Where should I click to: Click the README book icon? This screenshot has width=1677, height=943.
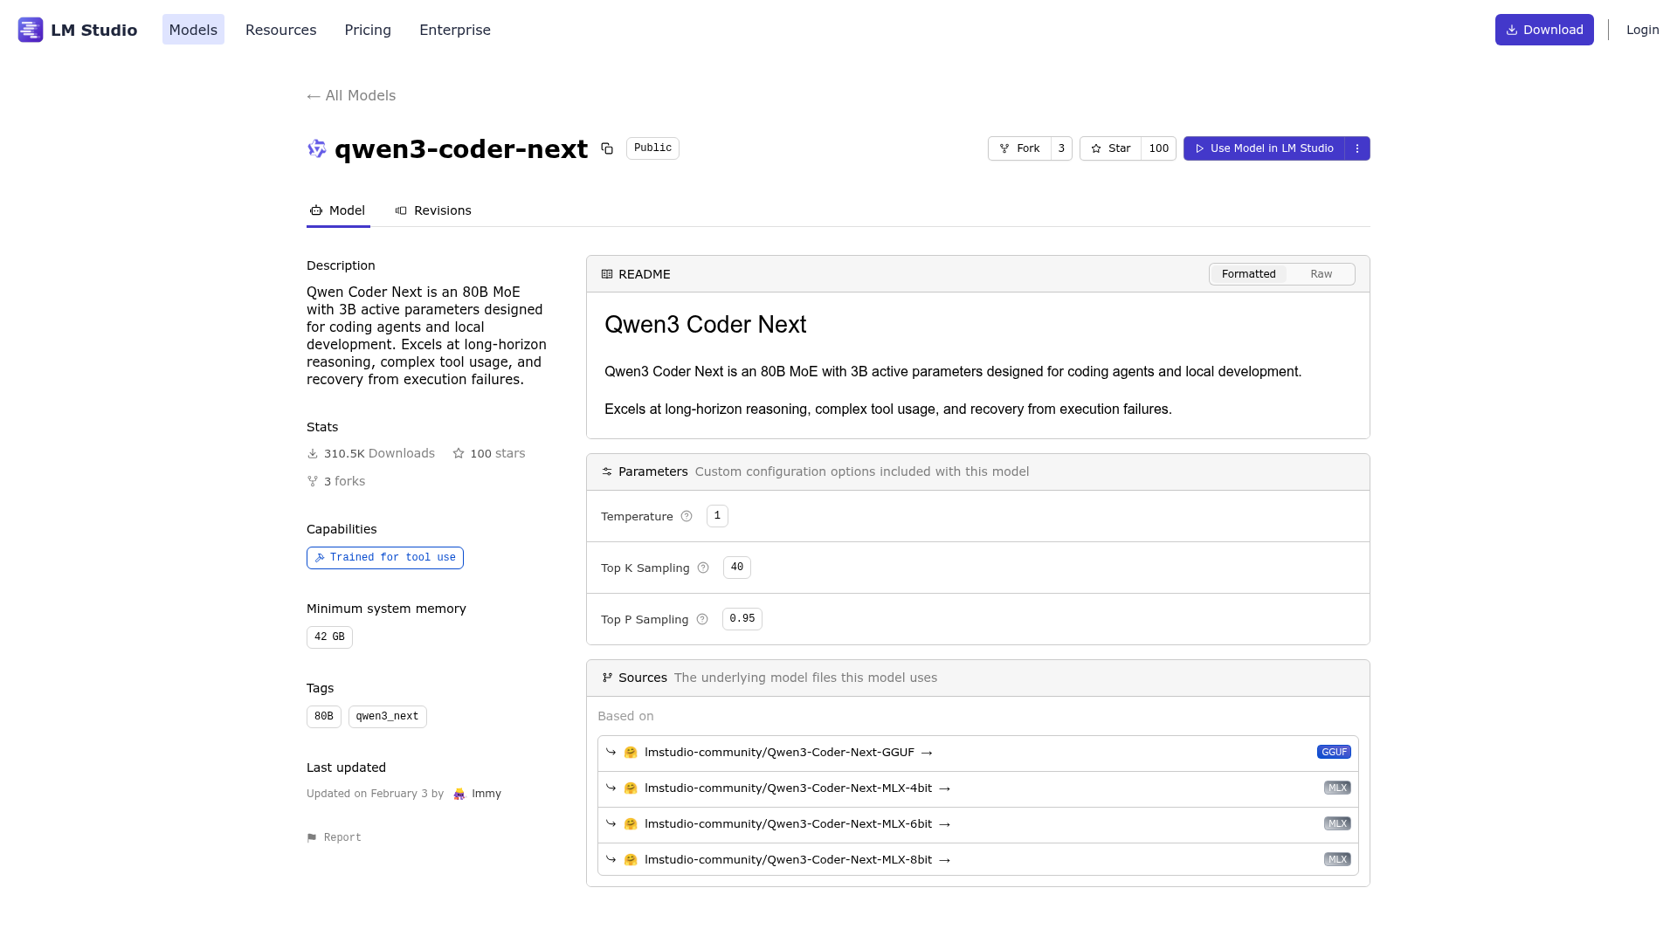(607, 274)
